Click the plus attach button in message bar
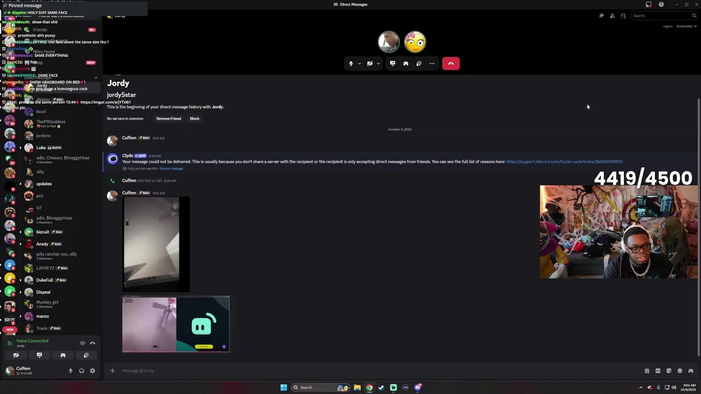Screen dimensions: 701x394 click(x=112, y=370)
